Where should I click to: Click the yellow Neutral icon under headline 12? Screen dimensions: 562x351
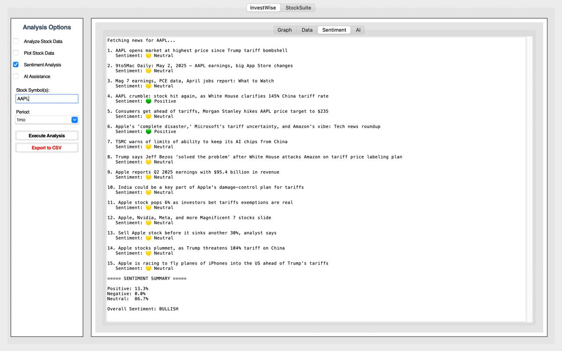[148, 223]
